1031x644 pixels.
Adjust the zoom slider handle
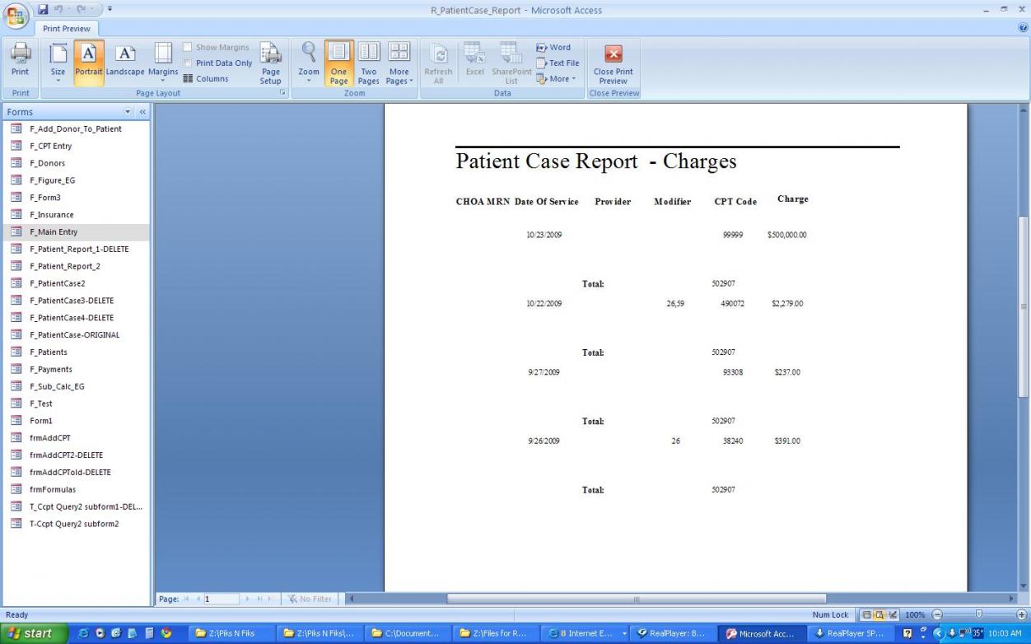pyautogui.click(x=979, y=614)
